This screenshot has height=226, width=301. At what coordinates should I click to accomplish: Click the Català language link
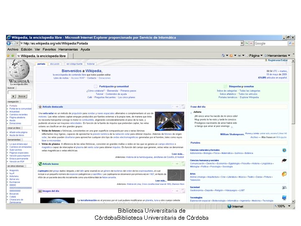13,197
